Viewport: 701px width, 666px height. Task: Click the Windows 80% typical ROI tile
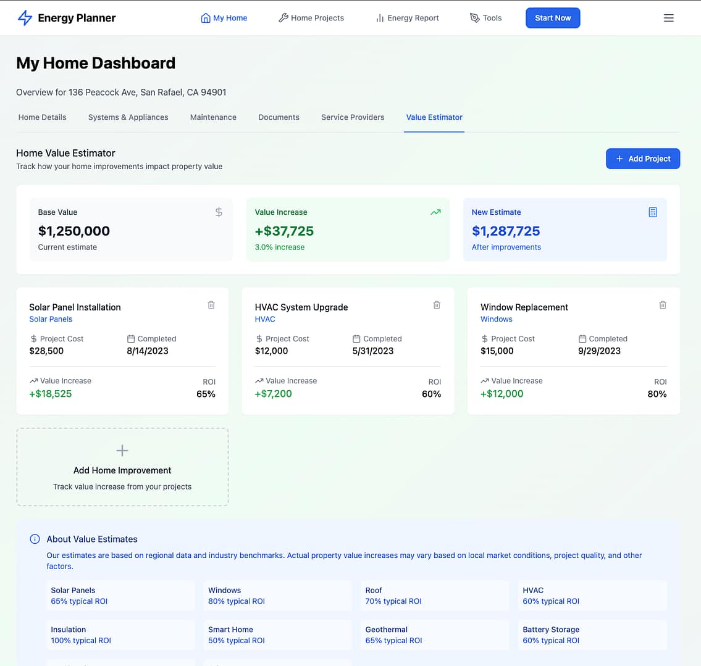[x=278, y=596]
